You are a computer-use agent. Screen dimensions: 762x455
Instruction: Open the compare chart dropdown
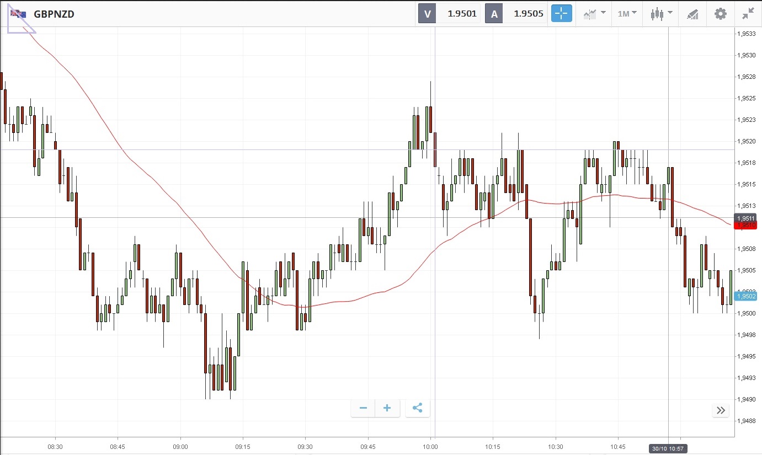(594, 14)
